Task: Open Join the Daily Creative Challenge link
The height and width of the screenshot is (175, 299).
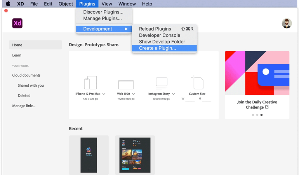Action: click(257, 104)
